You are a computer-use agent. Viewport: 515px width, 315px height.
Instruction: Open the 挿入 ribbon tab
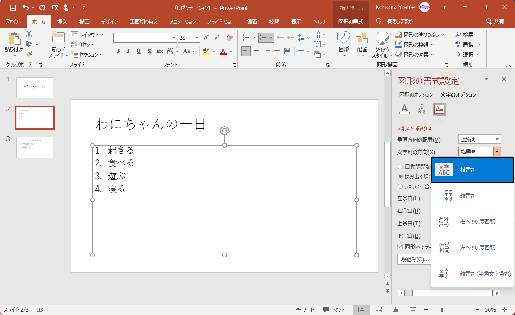coord(62,22)
